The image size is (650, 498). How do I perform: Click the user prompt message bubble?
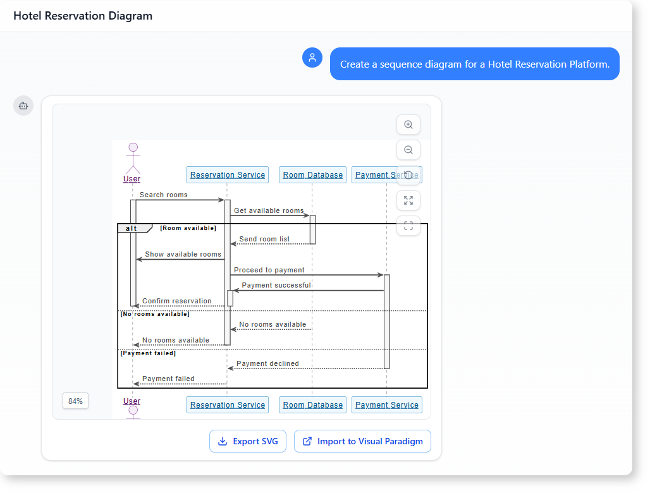tap(474, 64)
